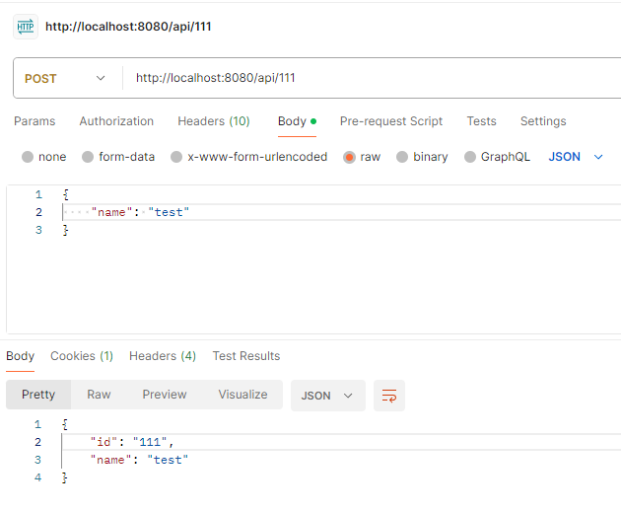
Task: Select the raw body radio button
Action: 350,157
